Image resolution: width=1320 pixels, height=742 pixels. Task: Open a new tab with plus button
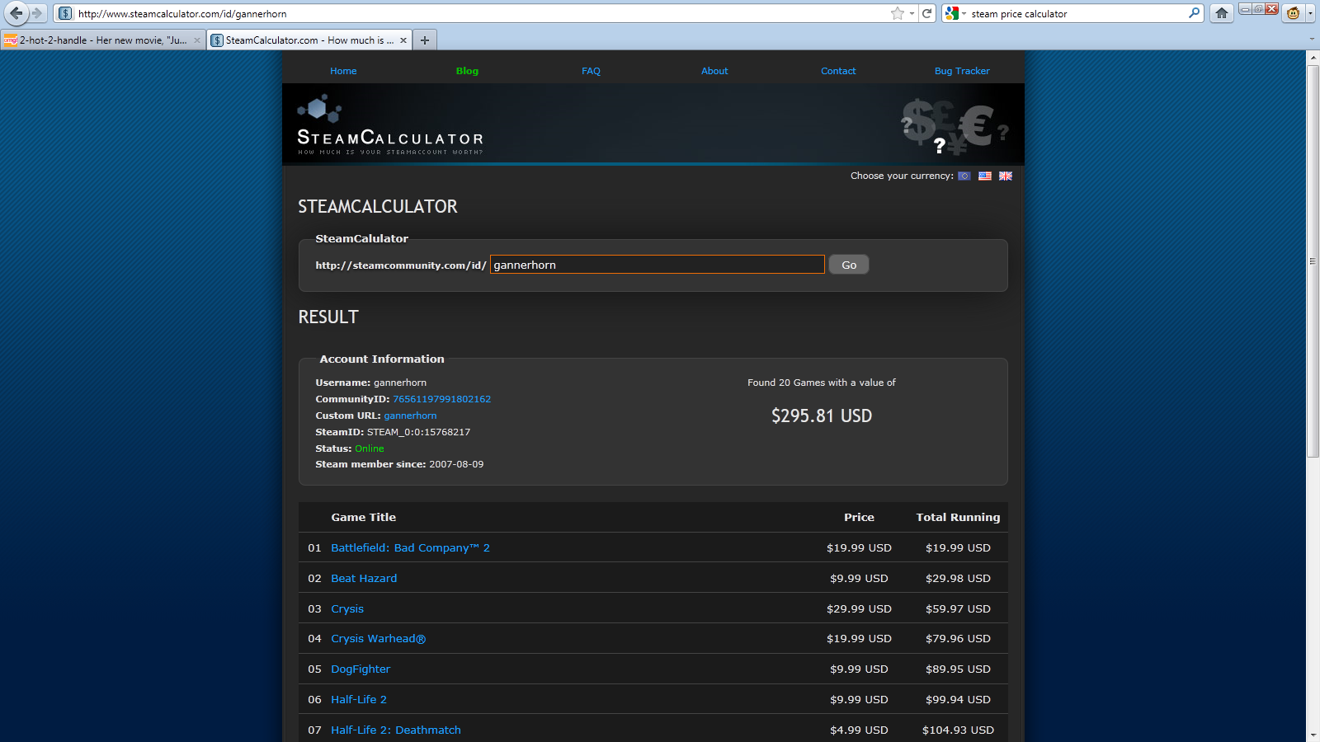click(425, 40)
